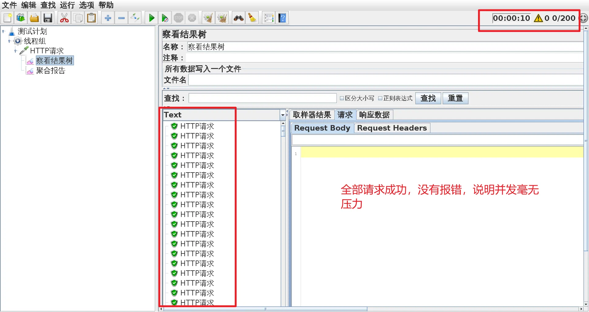Switch to the 取样器结果 tab
The width and height of the screenshot is (589, 312).
pos(312,115)
